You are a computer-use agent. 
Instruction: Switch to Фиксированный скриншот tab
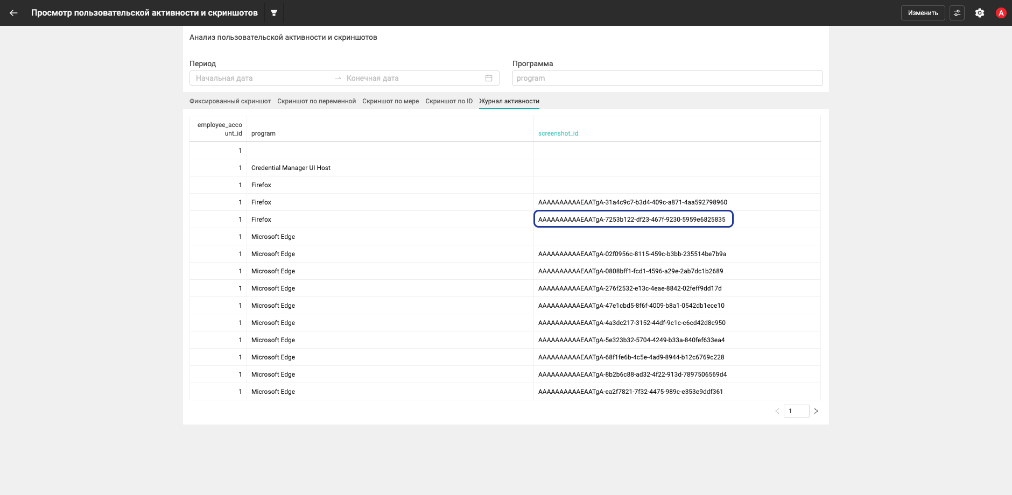[x=230, y=101]
